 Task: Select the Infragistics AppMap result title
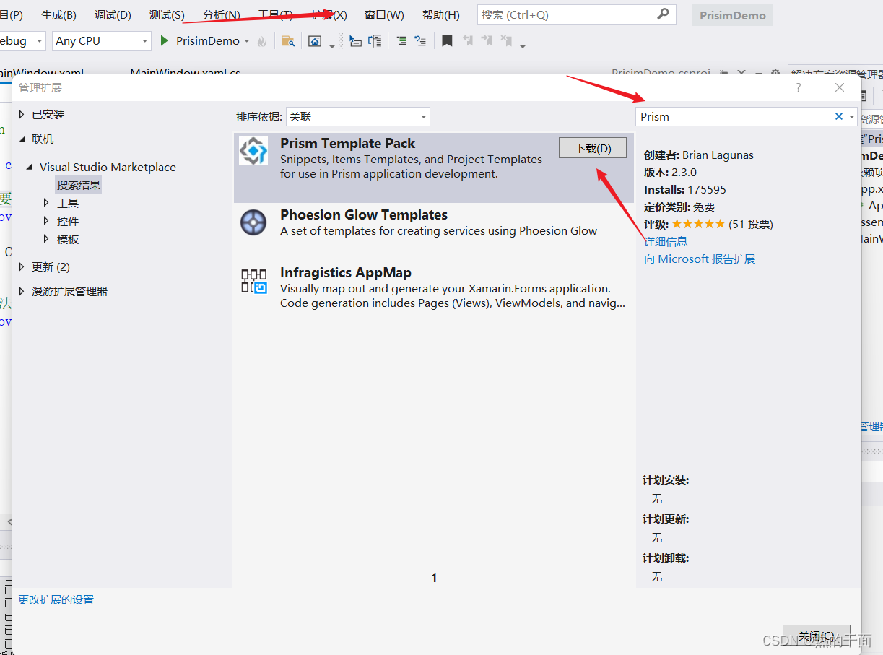pos(346,273)
